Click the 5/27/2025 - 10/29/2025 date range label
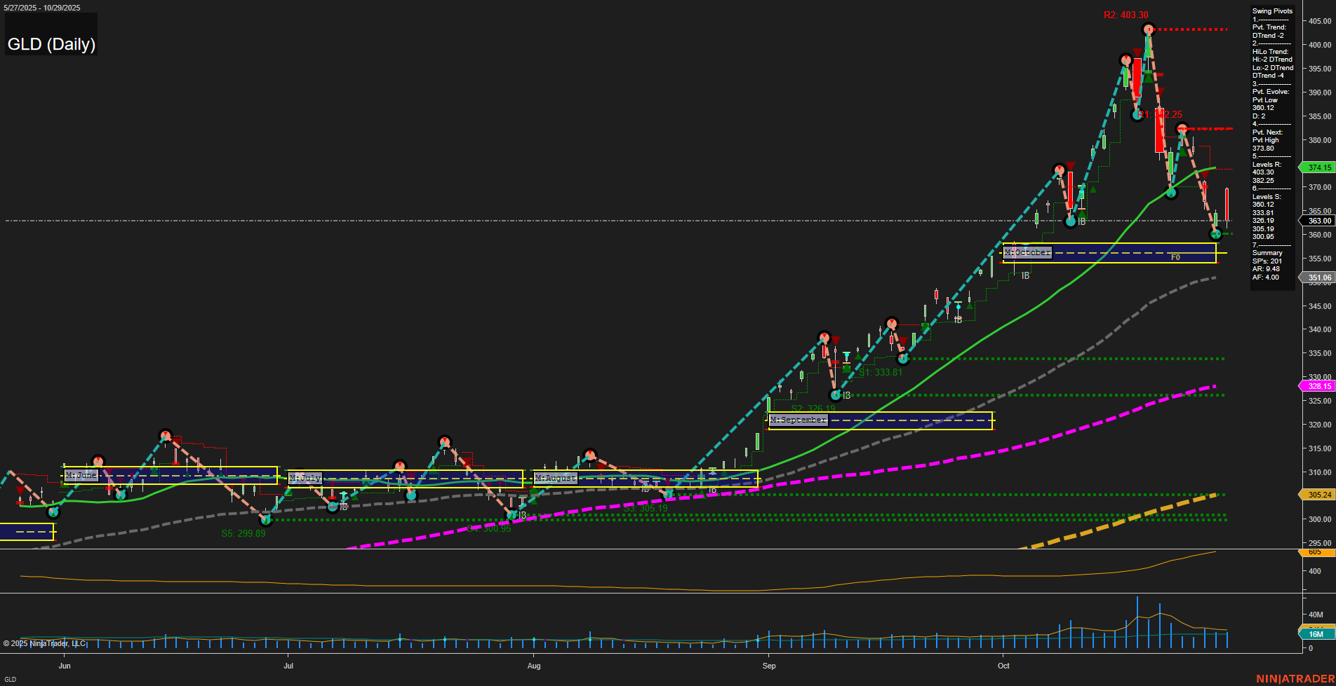The width and height of the screenshot is (1336, 686). point(41,7)
